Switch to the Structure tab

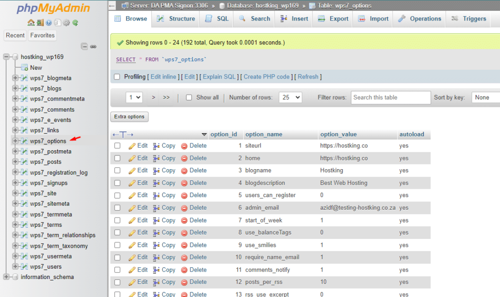[176, 19]
